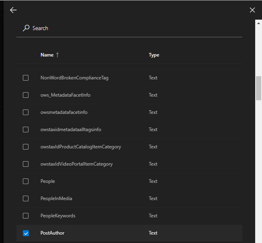
Task: Check owstaxIdProductCatalogItemCategory checkbox
Action: point(26,147)
